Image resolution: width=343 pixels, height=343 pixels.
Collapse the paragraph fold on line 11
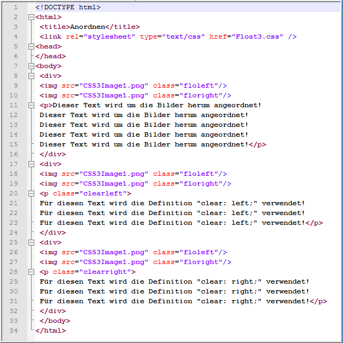tap(31, 105)
